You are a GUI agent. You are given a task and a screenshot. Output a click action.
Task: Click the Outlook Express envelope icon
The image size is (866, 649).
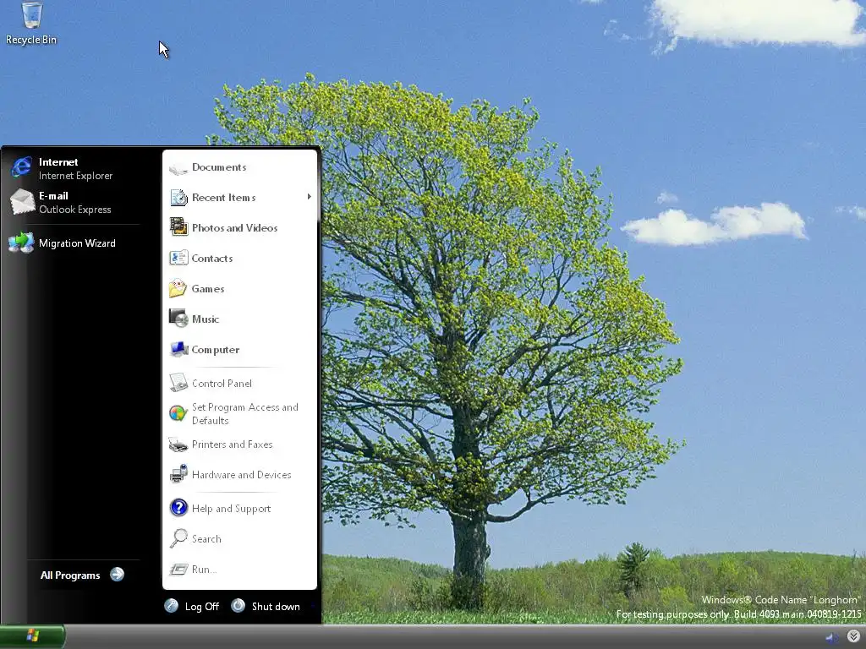click(x=22, y=201)
